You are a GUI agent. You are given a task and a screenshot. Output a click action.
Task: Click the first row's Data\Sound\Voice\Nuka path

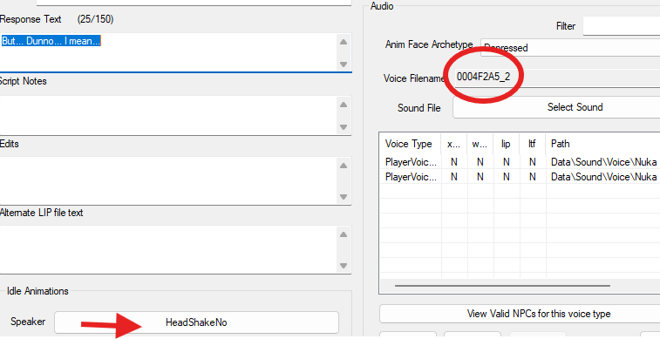[603, 162]
